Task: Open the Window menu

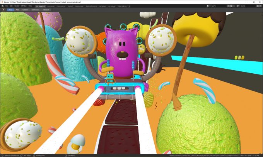Action: pyautogui.click(x=24, y=6)
